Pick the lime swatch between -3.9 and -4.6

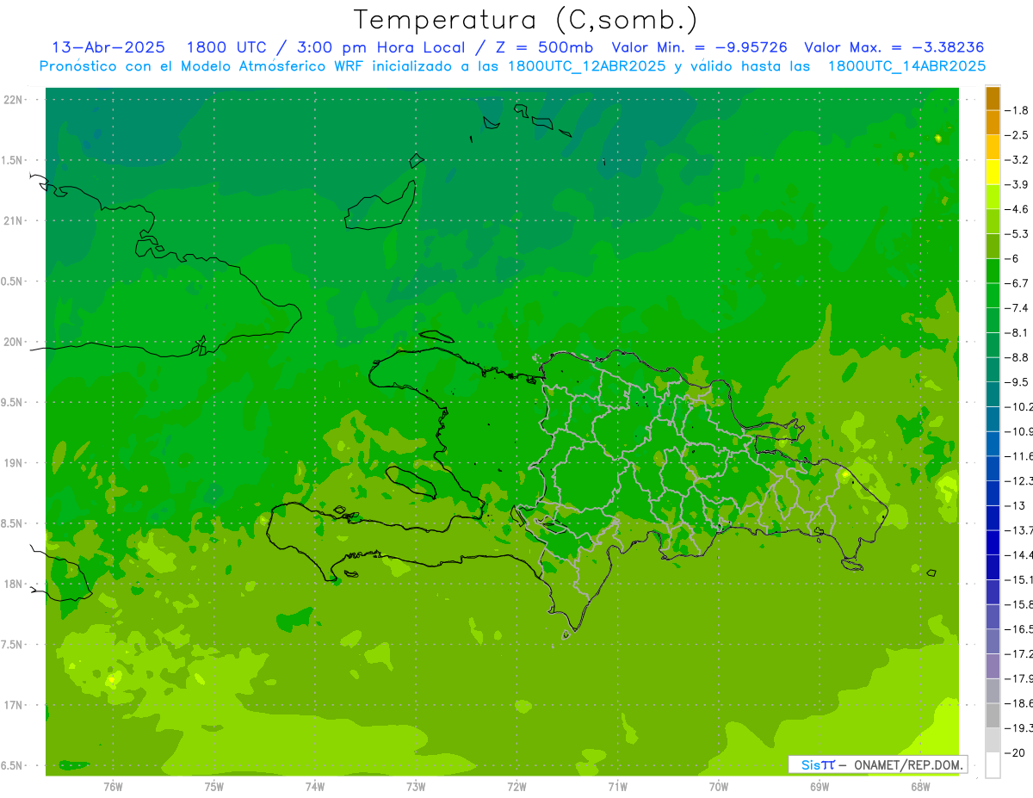click(993, 197)
